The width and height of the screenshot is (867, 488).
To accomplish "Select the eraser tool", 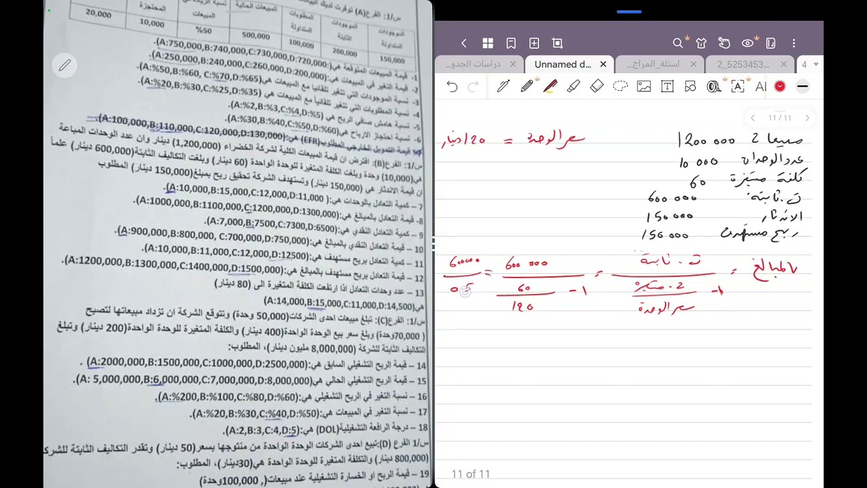I will 597,87.
